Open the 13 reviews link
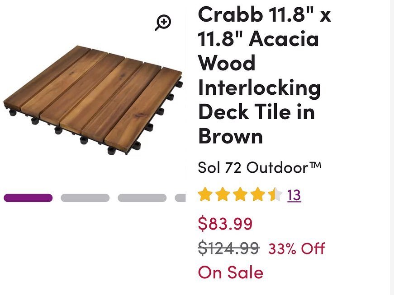394x295 pixels. point(294,195)
